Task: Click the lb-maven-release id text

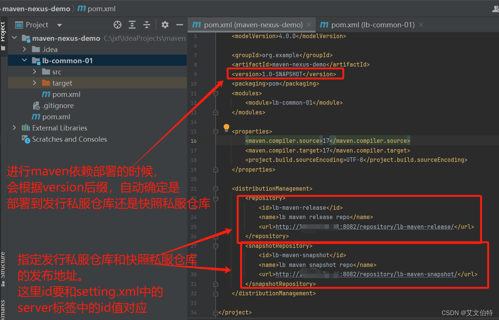Action: 299,207
